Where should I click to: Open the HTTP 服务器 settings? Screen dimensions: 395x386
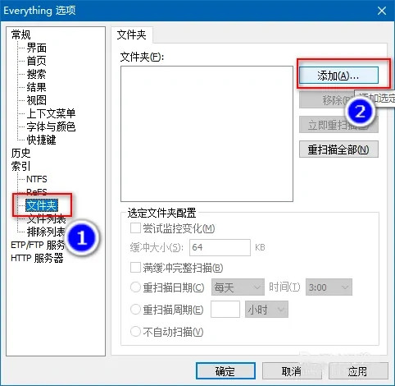click(x=37, y=258)
